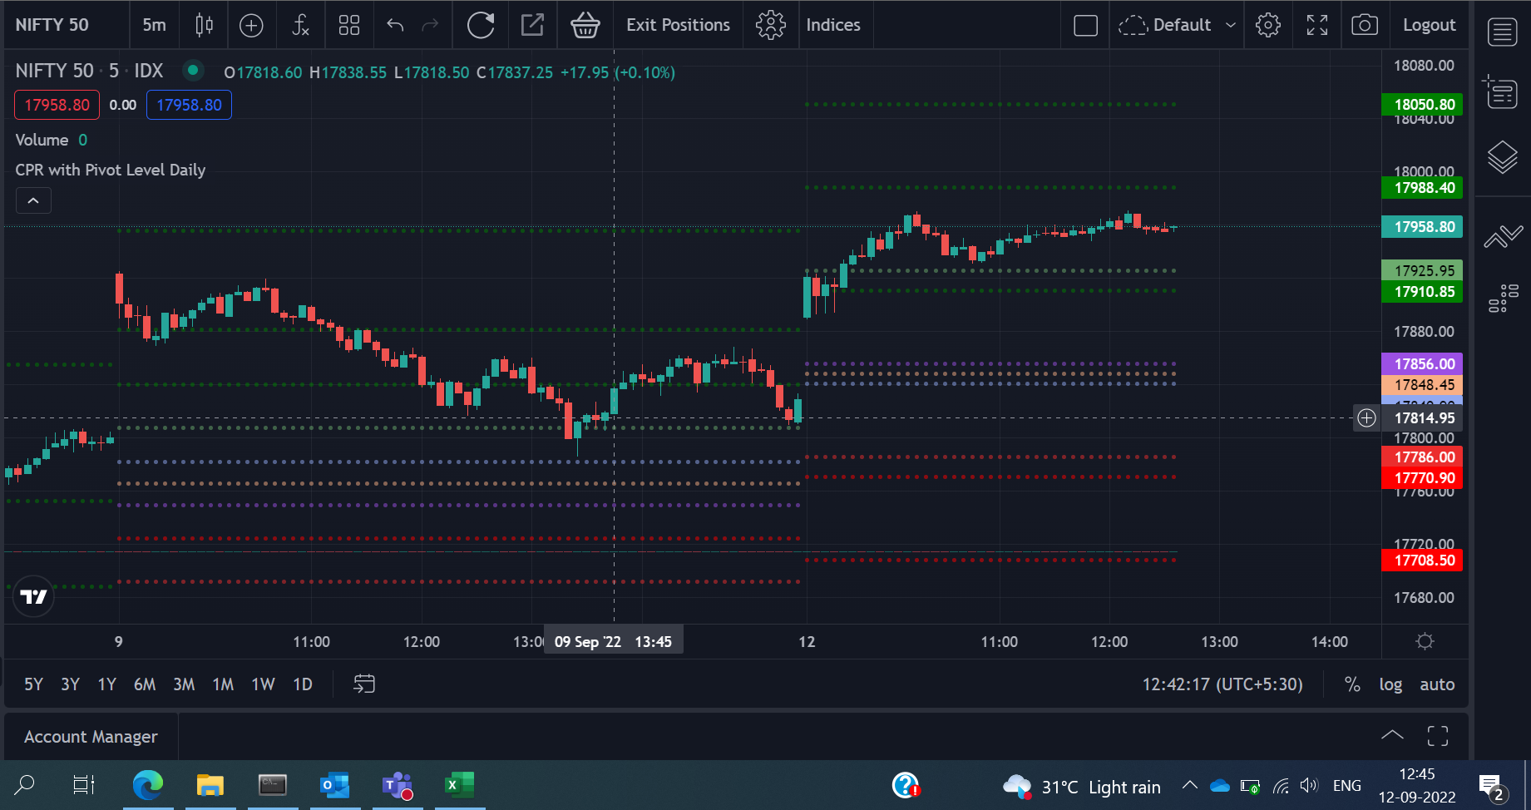Select the 6M date range
The height and width of the screenshot is (810, 1531).
click(x=145, y=684)
